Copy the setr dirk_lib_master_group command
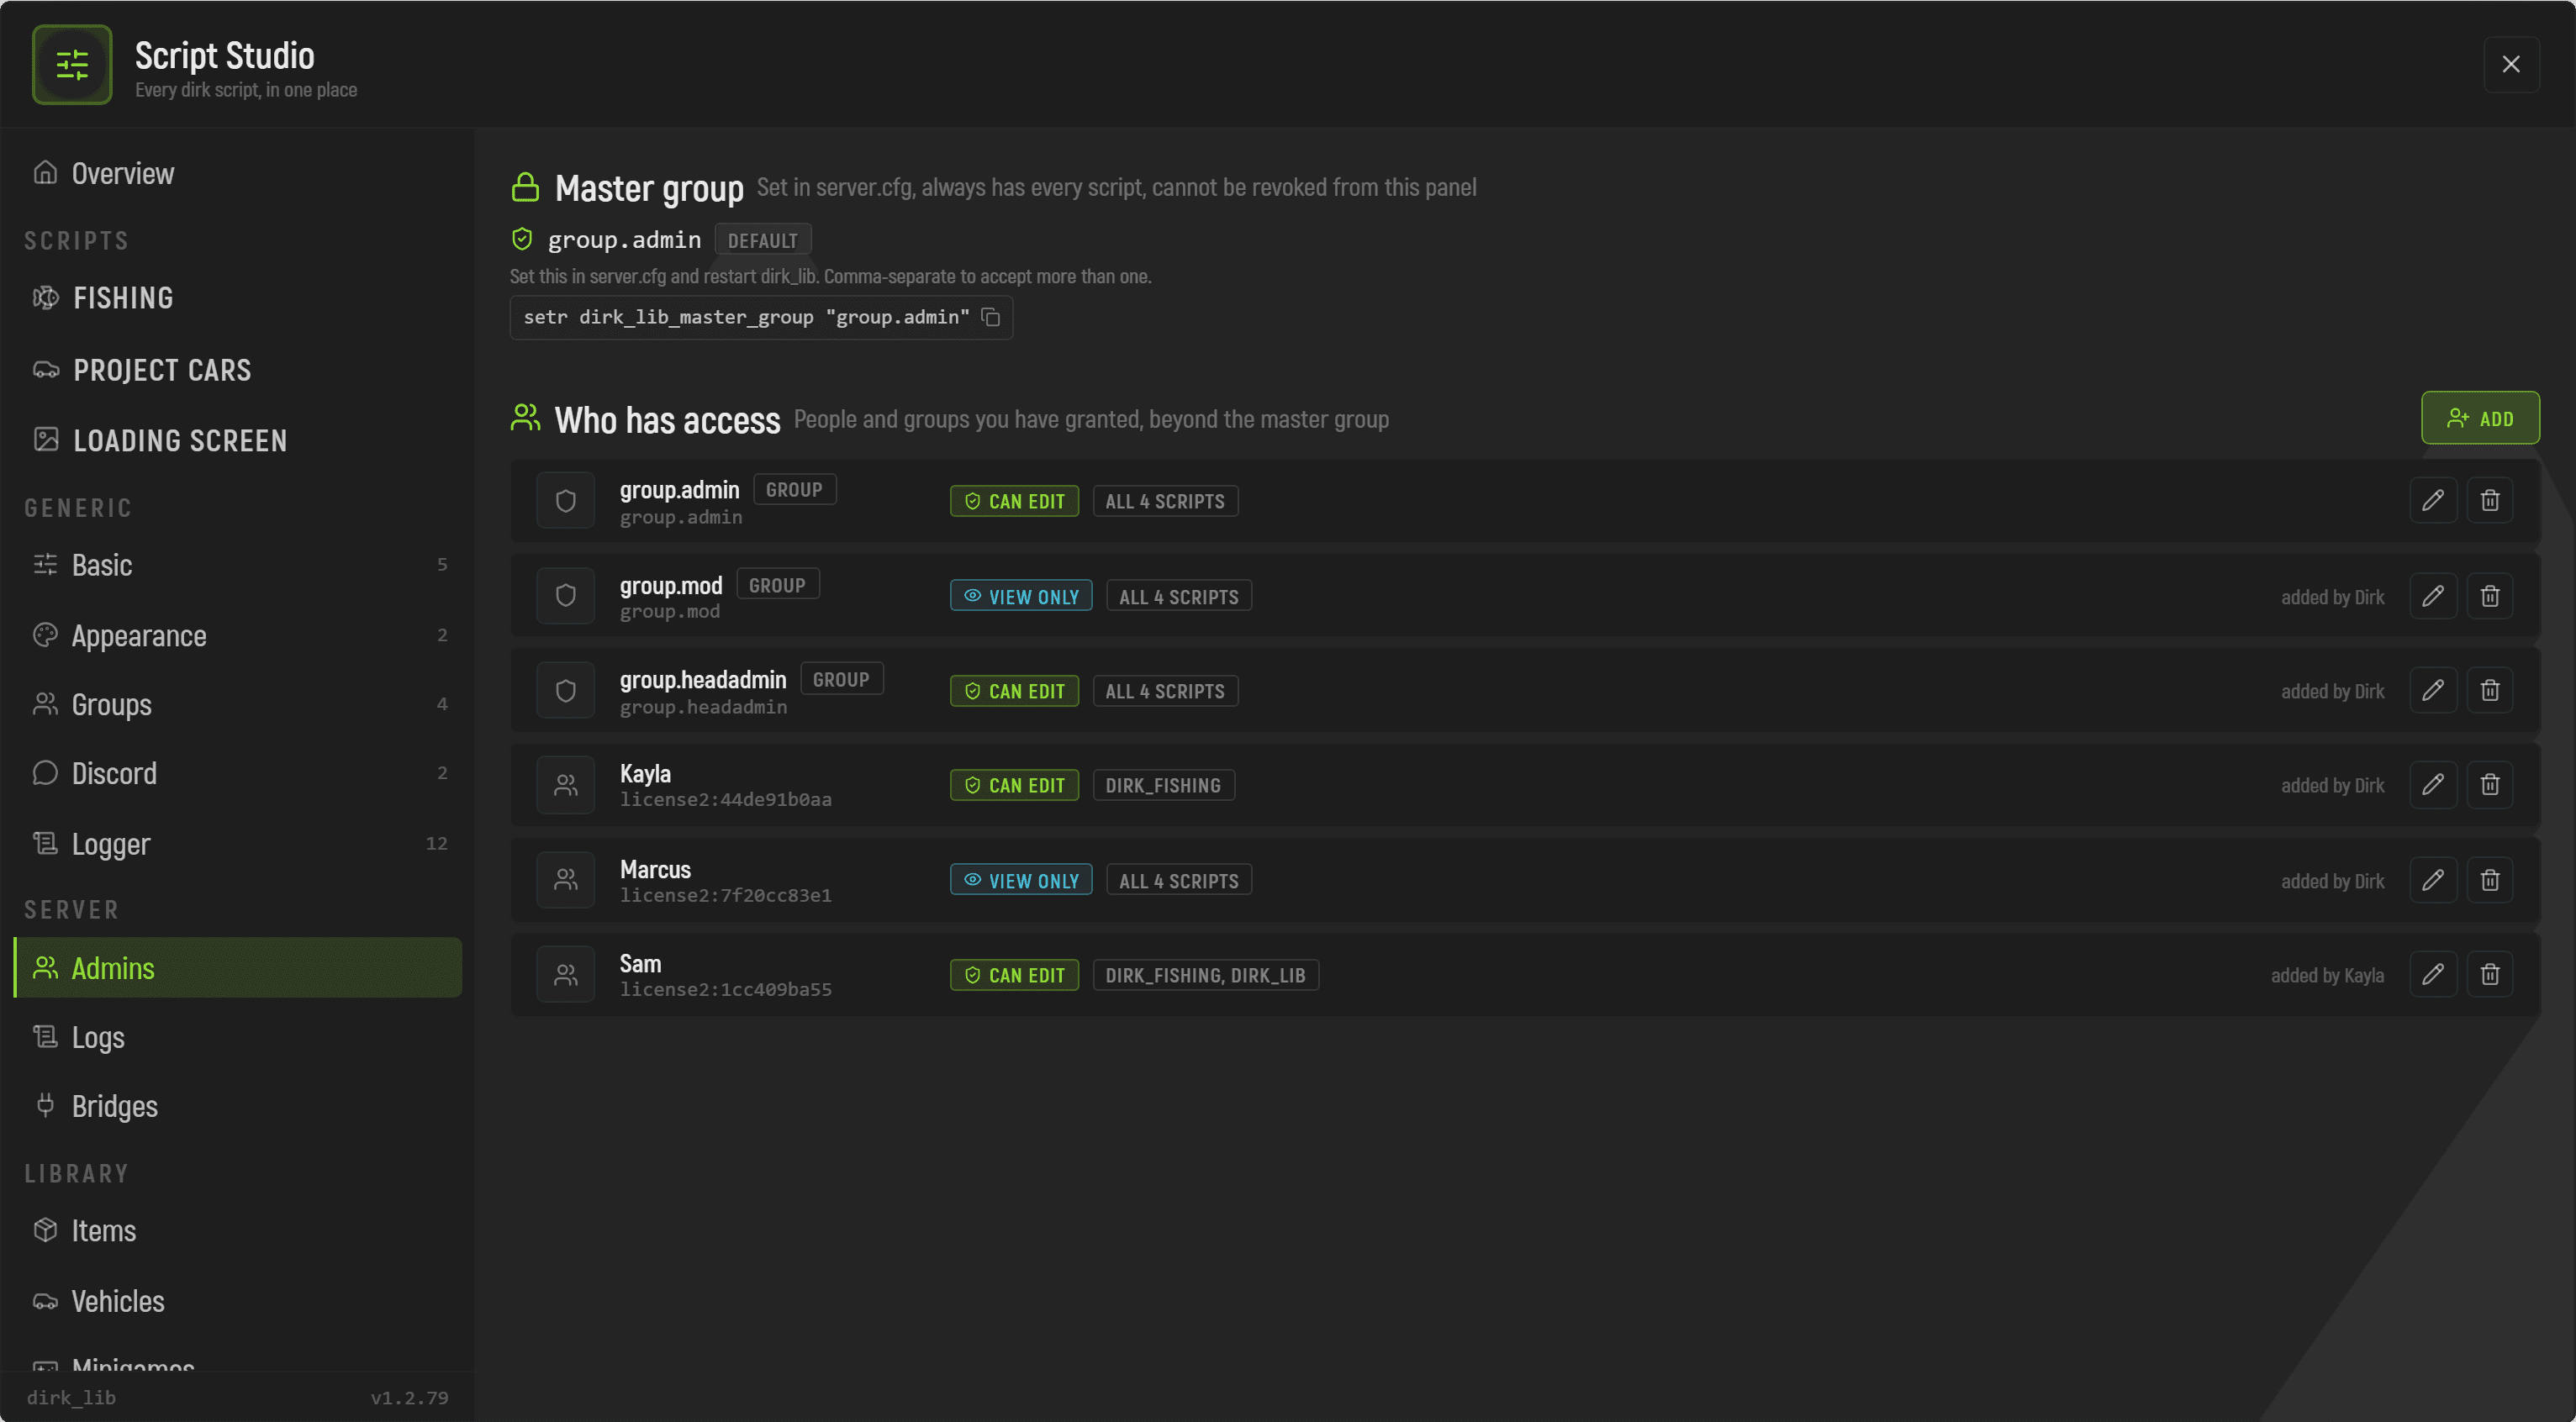The height and width of the screenshot is (1422, 2576). [990, 318]
